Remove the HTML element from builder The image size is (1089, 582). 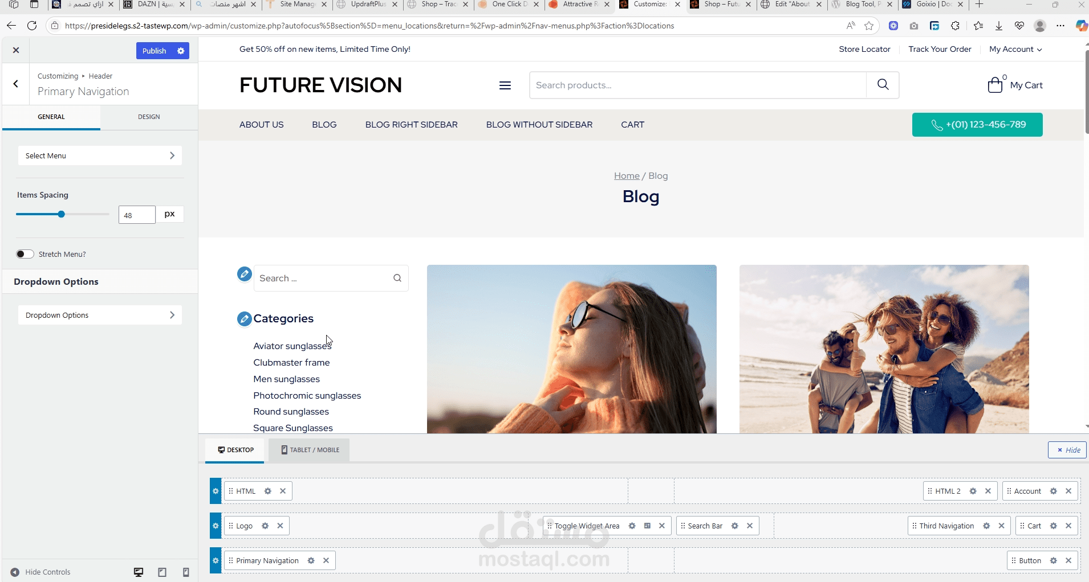(x=283, y=491)
